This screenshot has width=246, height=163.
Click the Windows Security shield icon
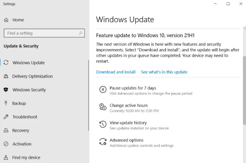[6, 89]
